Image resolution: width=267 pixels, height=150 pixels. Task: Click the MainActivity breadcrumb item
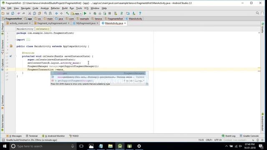pos(134,19)
